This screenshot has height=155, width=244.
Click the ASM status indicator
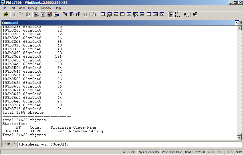211,152
